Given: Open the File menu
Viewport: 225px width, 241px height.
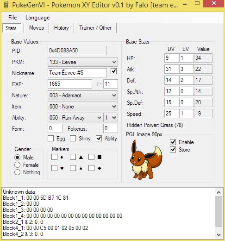Looking at the screenshot, I should tap(12, 18).
